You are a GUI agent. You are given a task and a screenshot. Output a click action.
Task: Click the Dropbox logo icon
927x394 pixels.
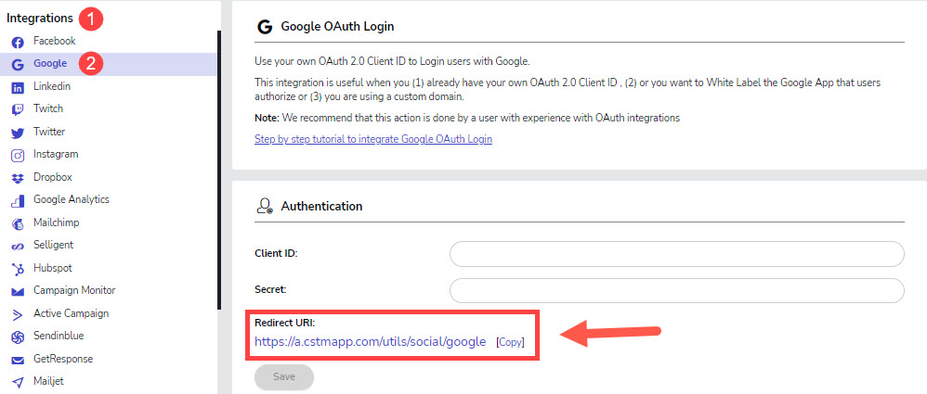tap(18, 178)
